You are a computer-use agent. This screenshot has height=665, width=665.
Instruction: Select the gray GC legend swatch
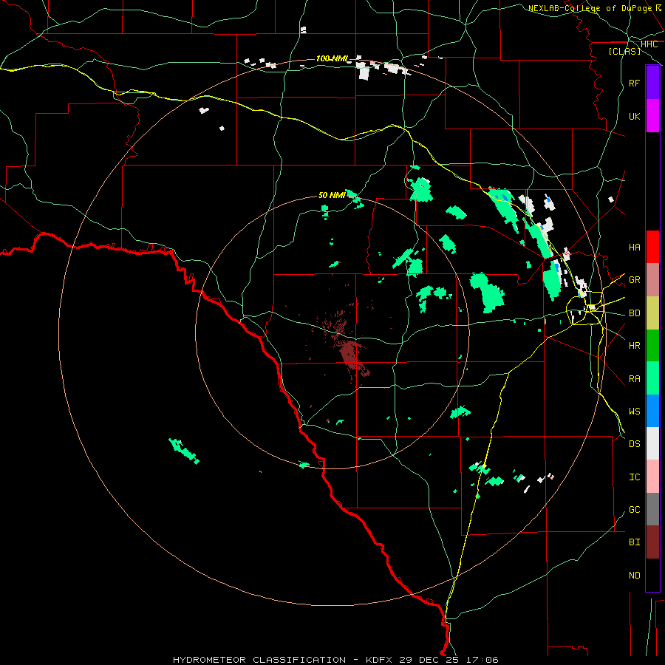pyautogui.click(x=652, y=509)
